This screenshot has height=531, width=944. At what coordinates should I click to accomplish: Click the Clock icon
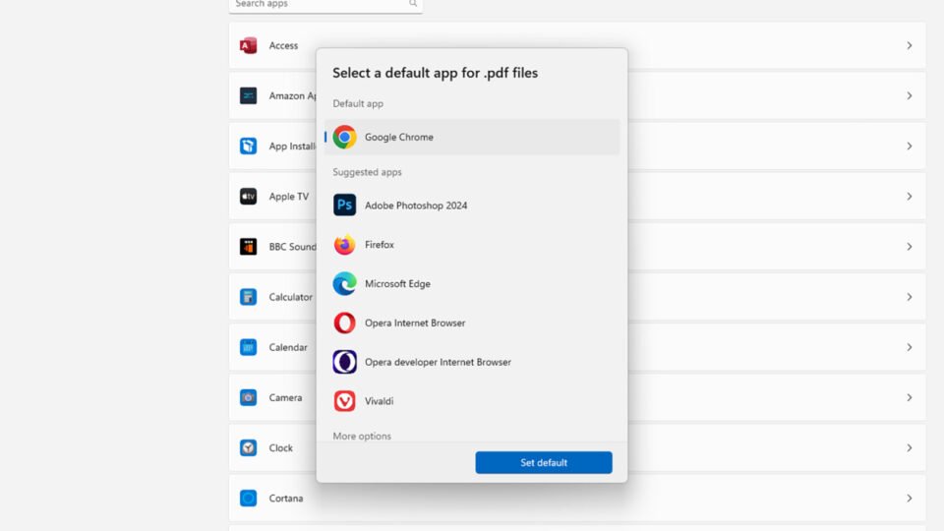tap(248, 448)
